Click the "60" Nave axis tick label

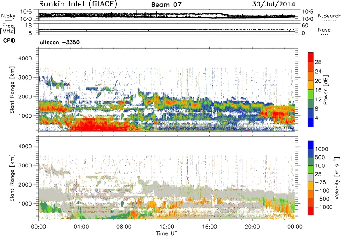pos(305,26)
